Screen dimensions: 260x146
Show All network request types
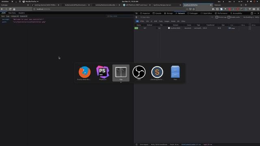pos(137,21)
